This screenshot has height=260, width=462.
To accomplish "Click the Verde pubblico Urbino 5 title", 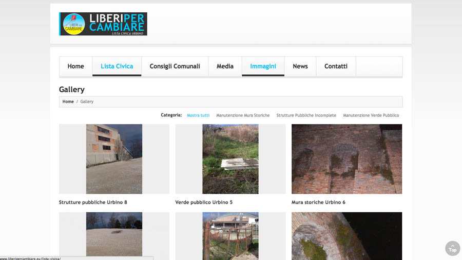I will (204, 202).
